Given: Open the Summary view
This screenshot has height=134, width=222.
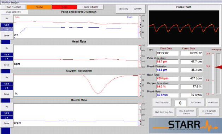Looking at the screenshot, I should [x=138, y=9].
